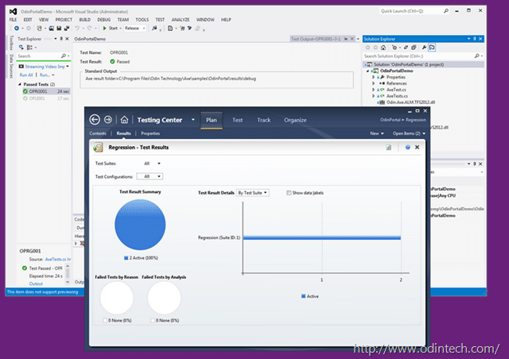Collapse the Passed Tests group
The height and width of the screenshot is (359, 509).
(19, 84)
